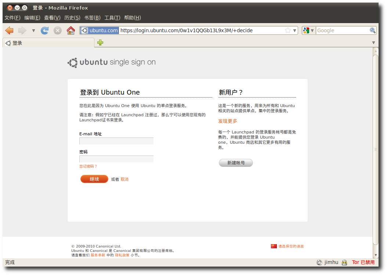Open the back/forward history dropdown arrow

point(33,31)
